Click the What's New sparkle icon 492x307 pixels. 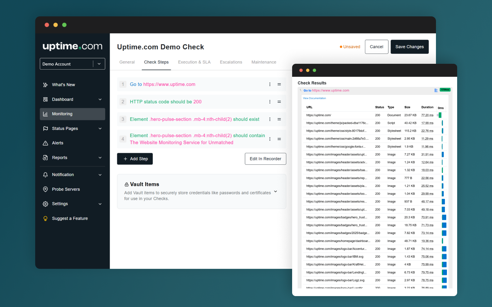coord(45,85)
